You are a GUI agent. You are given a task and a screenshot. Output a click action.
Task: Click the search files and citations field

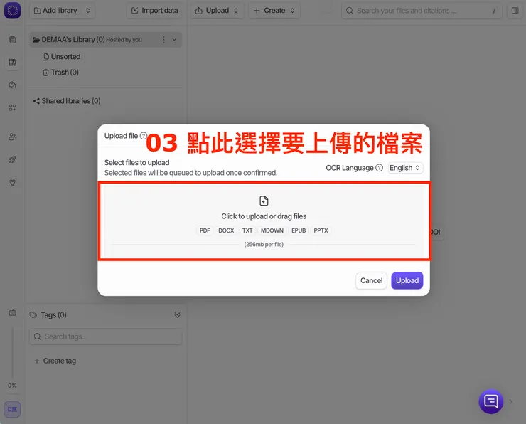[x=422, y=11]
